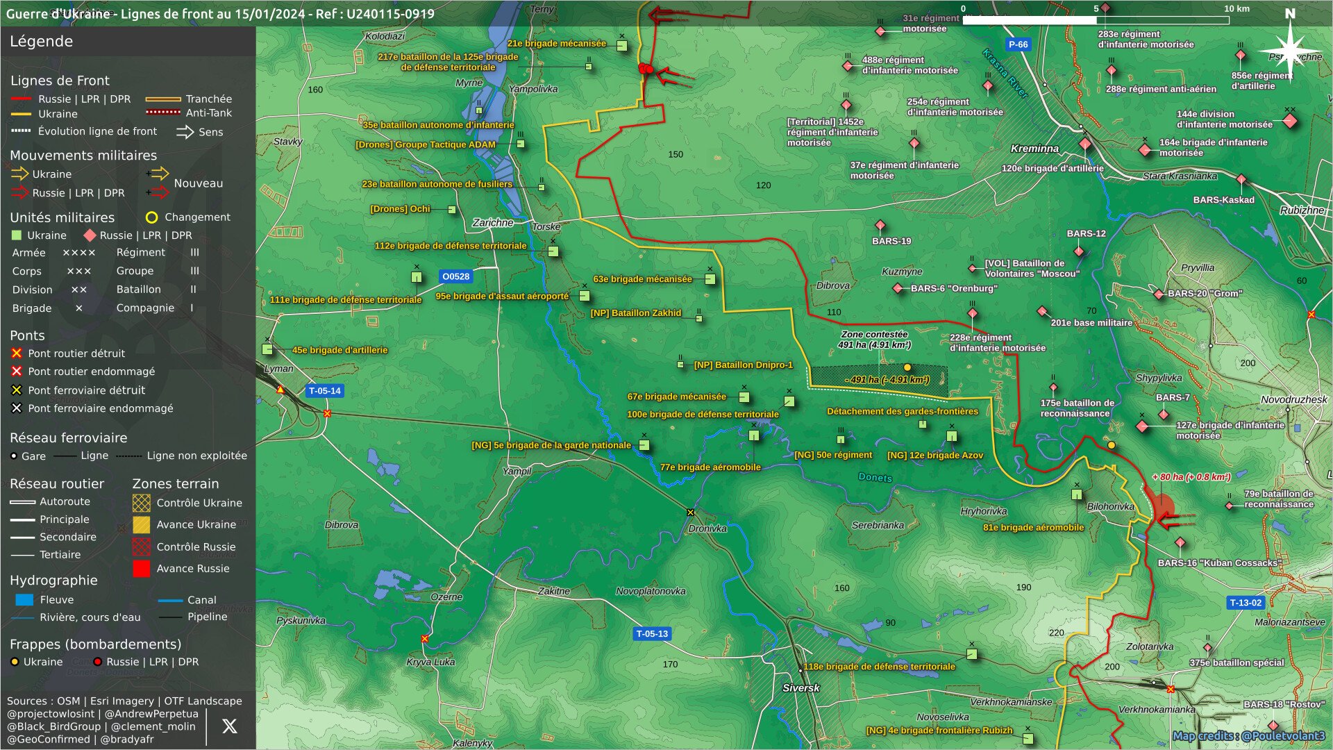This screenshot has width=1333, height=750.
Task: Click the Zone contestée 491 ha label
Action: pos(874,340)
